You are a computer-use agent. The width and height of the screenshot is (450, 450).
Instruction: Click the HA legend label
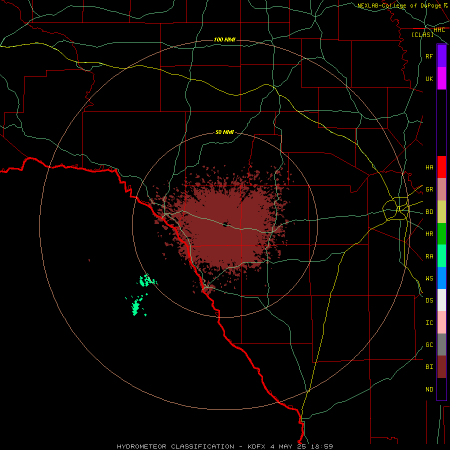(x=429, y=167)
